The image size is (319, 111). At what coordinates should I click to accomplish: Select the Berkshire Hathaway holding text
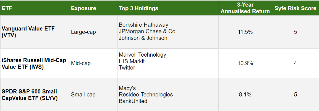click(x=144, y=25)
